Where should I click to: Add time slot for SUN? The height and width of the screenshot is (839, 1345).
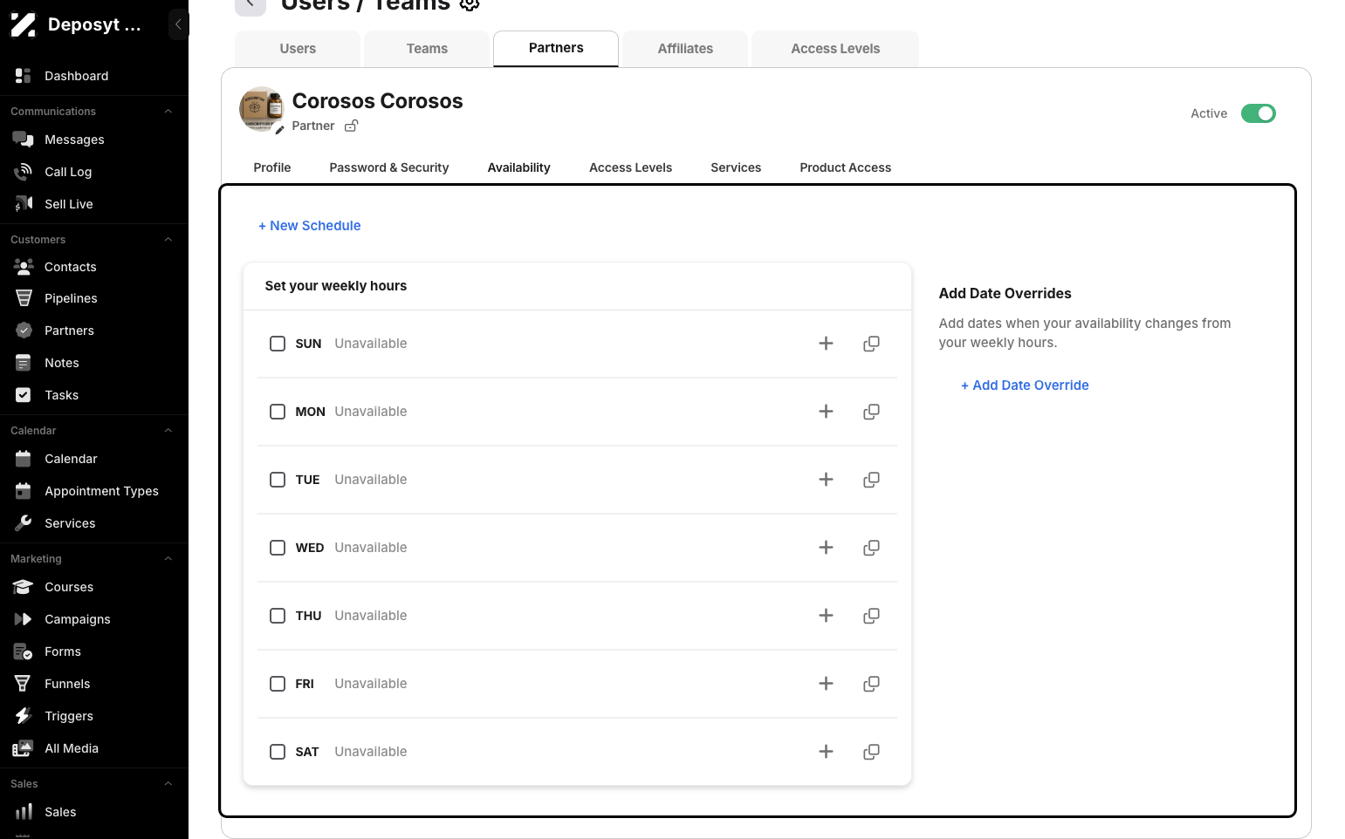[826, 344]
